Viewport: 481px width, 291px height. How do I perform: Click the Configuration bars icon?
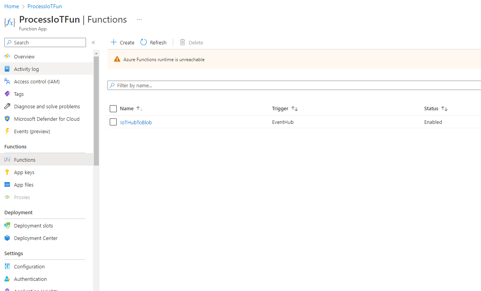pyautogui.click(x=7, y=266)
